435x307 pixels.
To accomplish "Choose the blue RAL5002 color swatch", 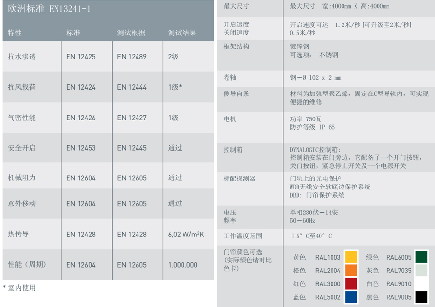I will point(351,297).
